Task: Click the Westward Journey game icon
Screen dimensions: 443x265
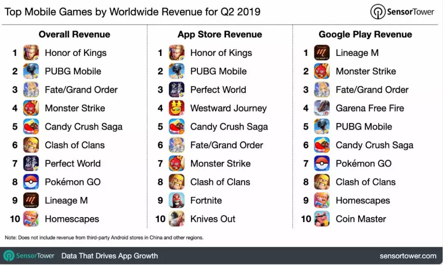Action: (x=177, y=108)
